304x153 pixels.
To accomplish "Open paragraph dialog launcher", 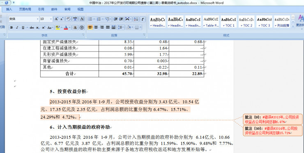I will click(144, 35).
